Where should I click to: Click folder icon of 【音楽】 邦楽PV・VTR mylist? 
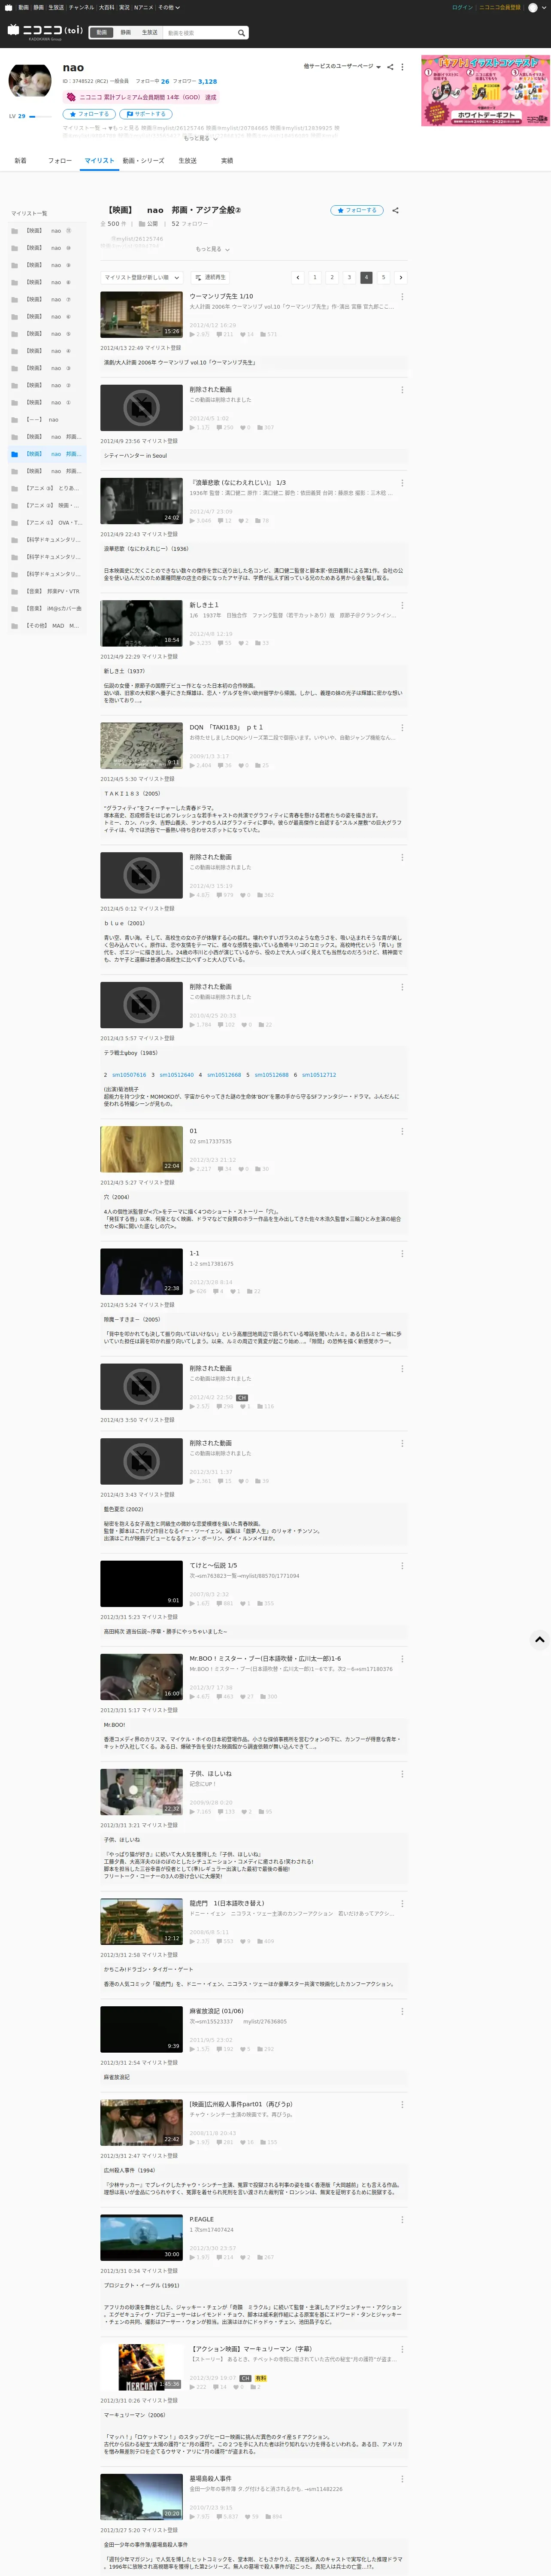tap(15, 591)
